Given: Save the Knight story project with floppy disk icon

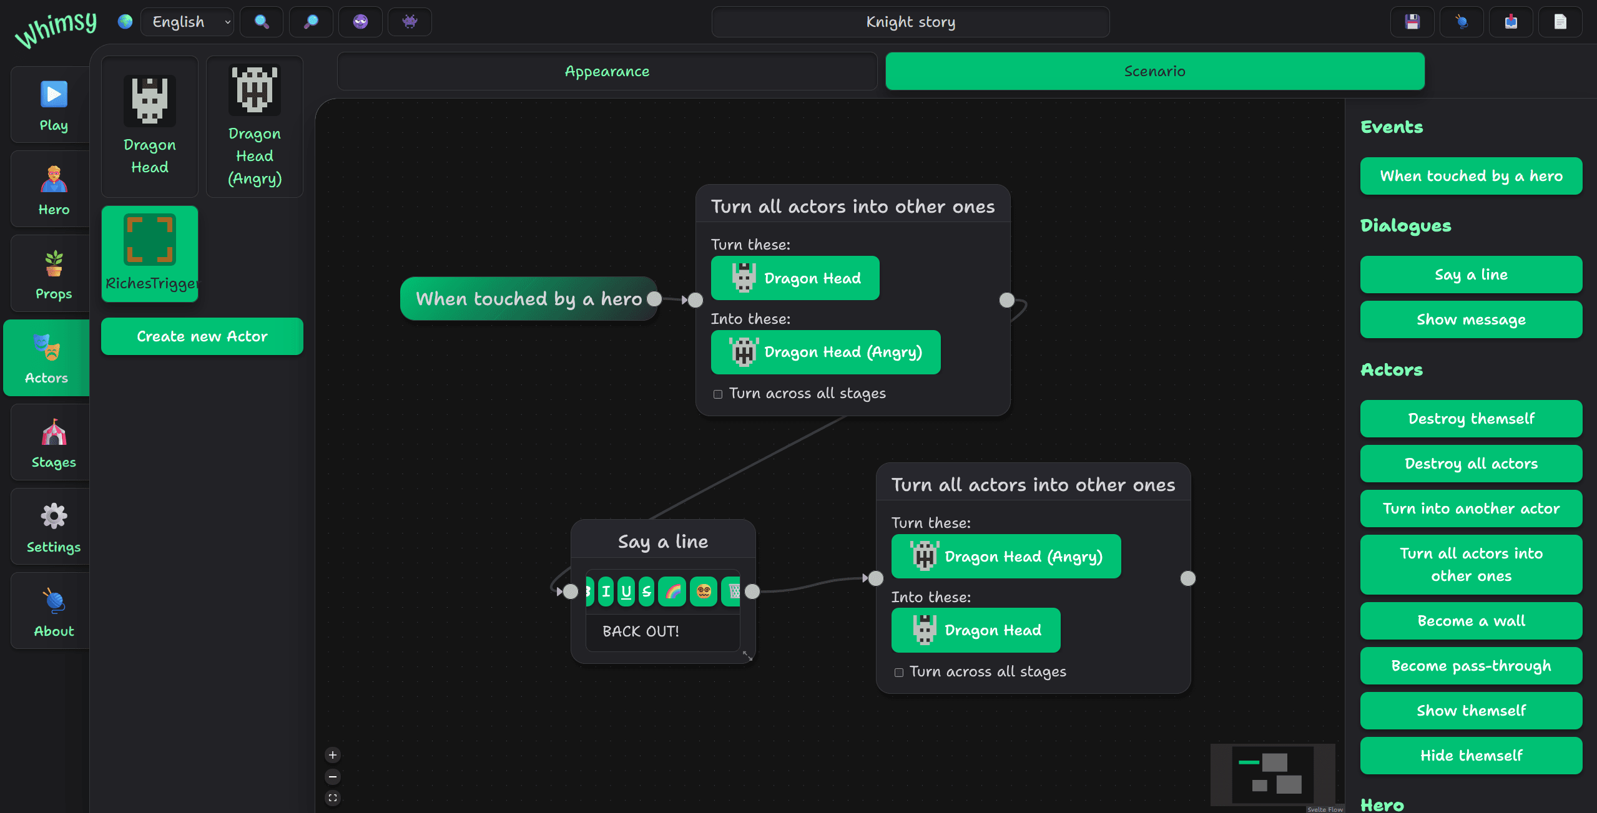Looking at the screenshot, I should [1412, 21].
